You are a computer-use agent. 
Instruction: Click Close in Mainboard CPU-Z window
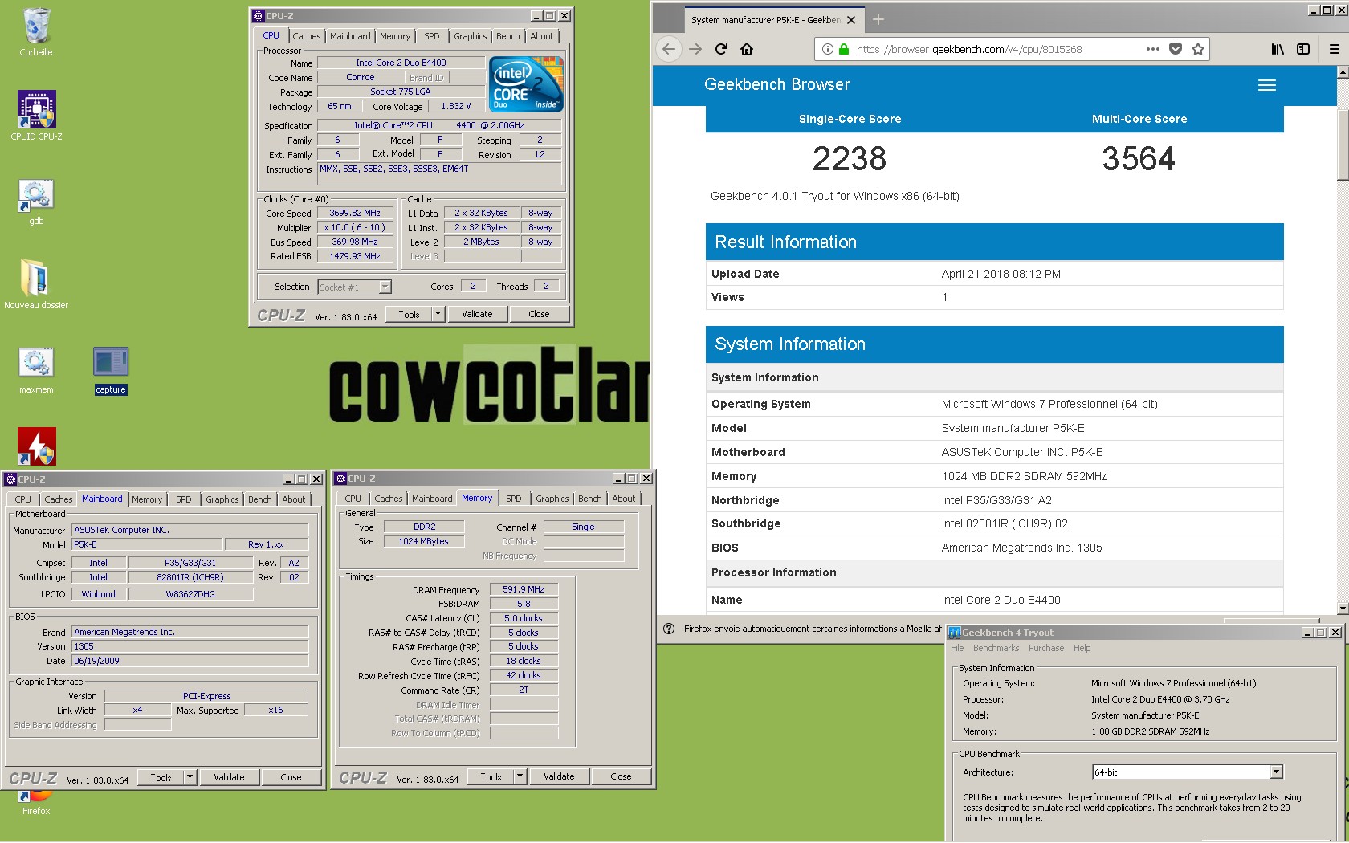click(x=291, y=777)
